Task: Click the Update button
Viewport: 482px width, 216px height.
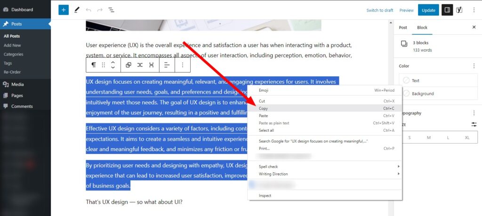Action: 428,10
